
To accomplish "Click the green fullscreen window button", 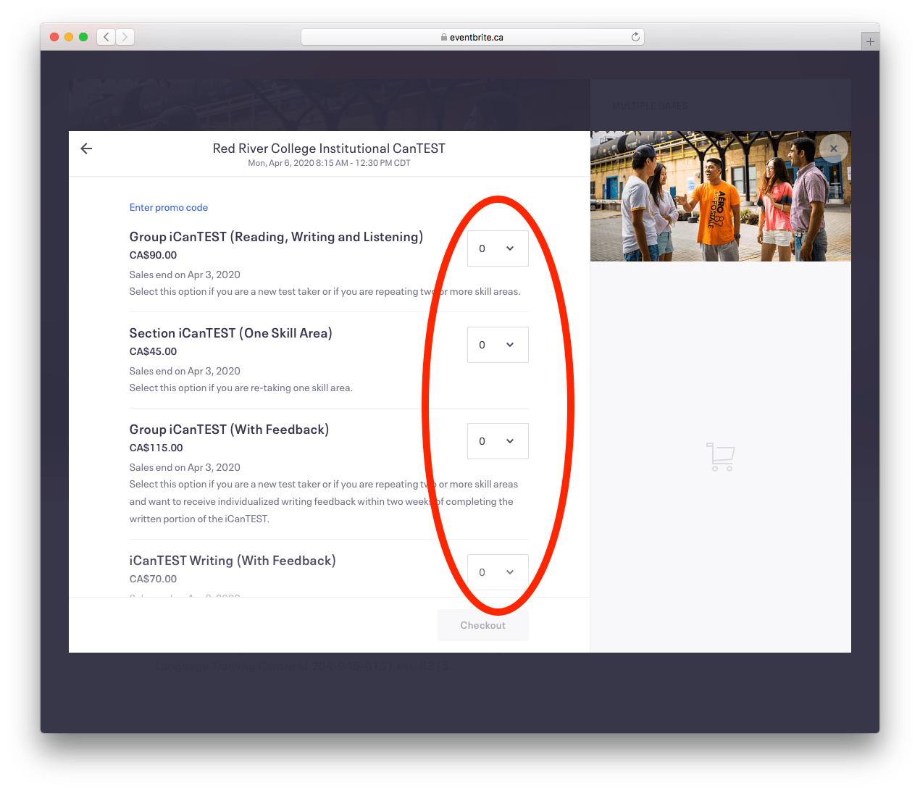I will tap(83, 37).
